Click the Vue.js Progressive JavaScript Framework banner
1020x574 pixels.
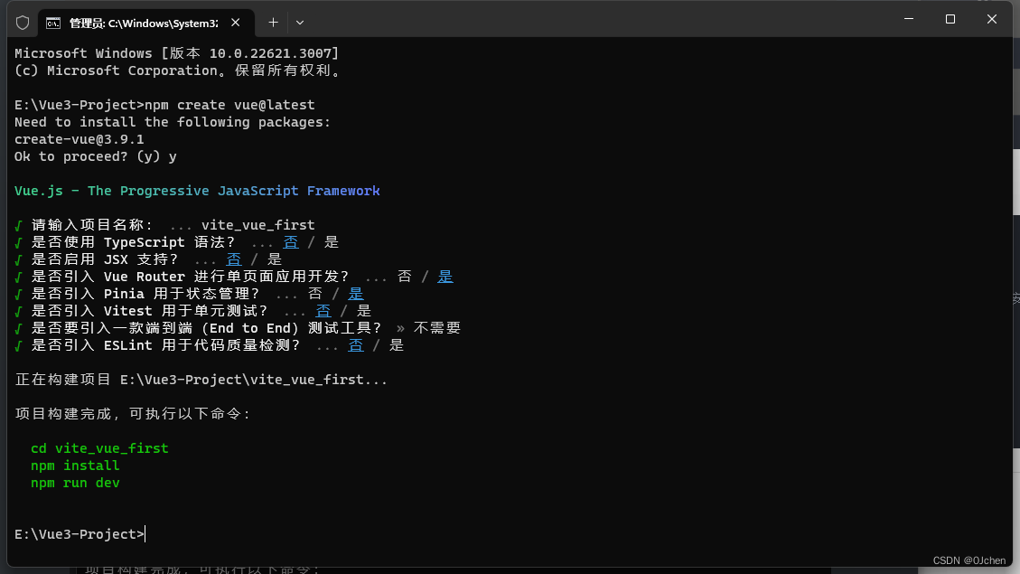pyautogui.click(x=197, y=191)
